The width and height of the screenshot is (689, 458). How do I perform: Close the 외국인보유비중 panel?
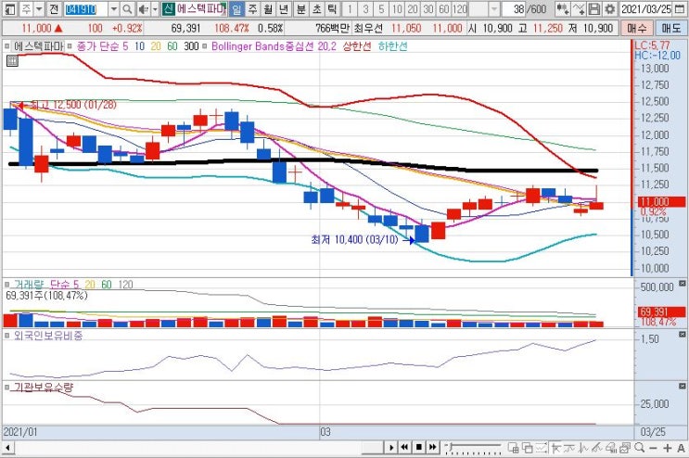(682, 334)
